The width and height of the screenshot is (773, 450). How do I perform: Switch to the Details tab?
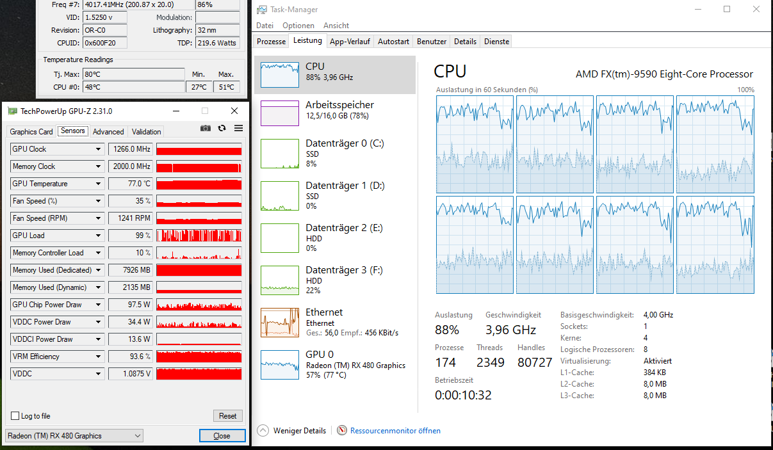[x=465, y=42]
